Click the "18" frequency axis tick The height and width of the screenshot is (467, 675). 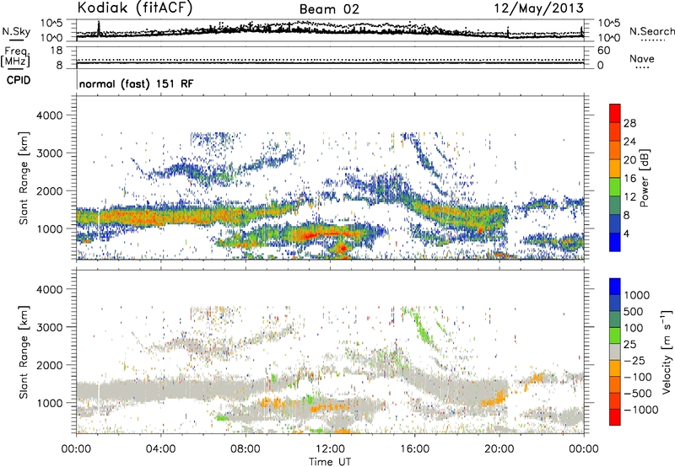tap(57, 51)
